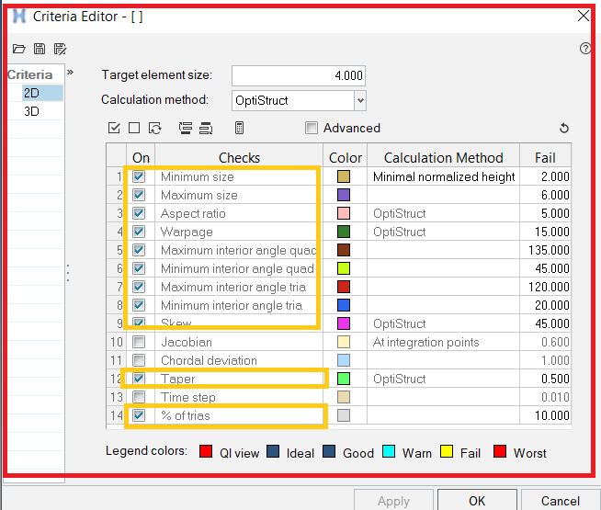Click the Good legend color swatch

329,451
